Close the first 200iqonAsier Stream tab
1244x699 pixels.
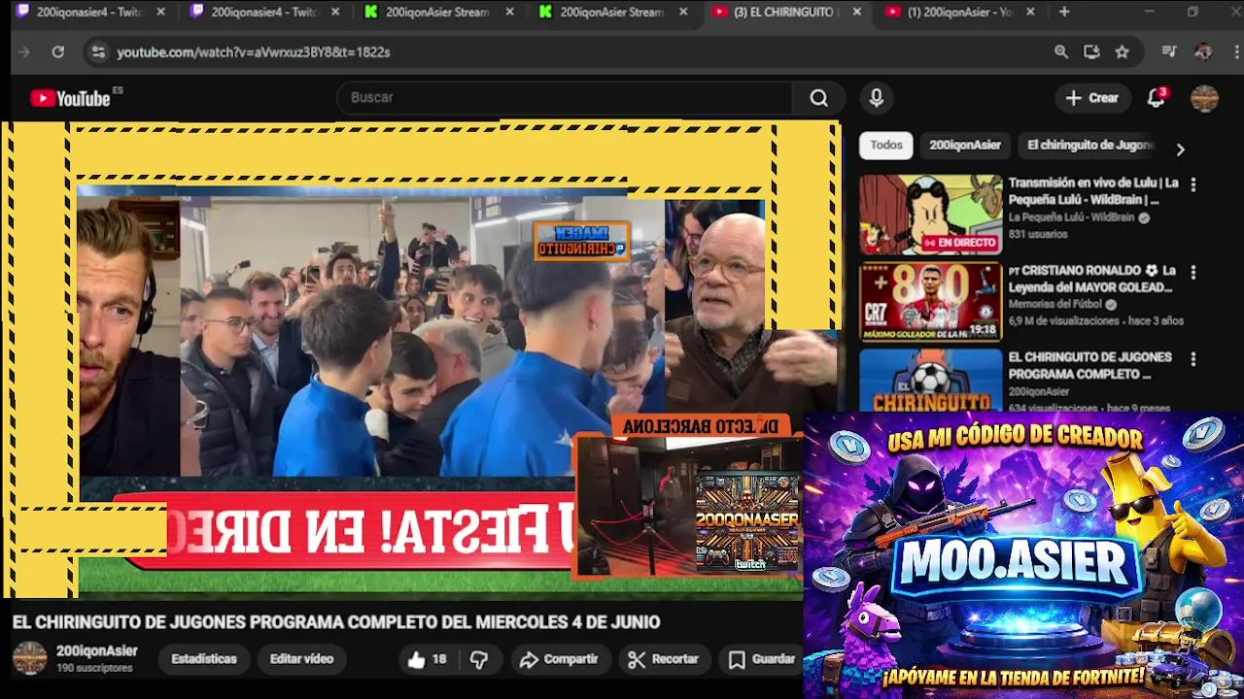[x=509, y=12]
